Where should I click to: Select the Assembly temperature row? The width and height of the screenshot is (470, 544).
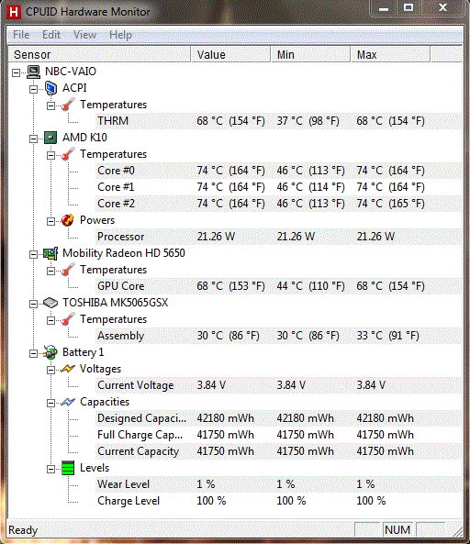pyautogui.click(x=279, y=336)
